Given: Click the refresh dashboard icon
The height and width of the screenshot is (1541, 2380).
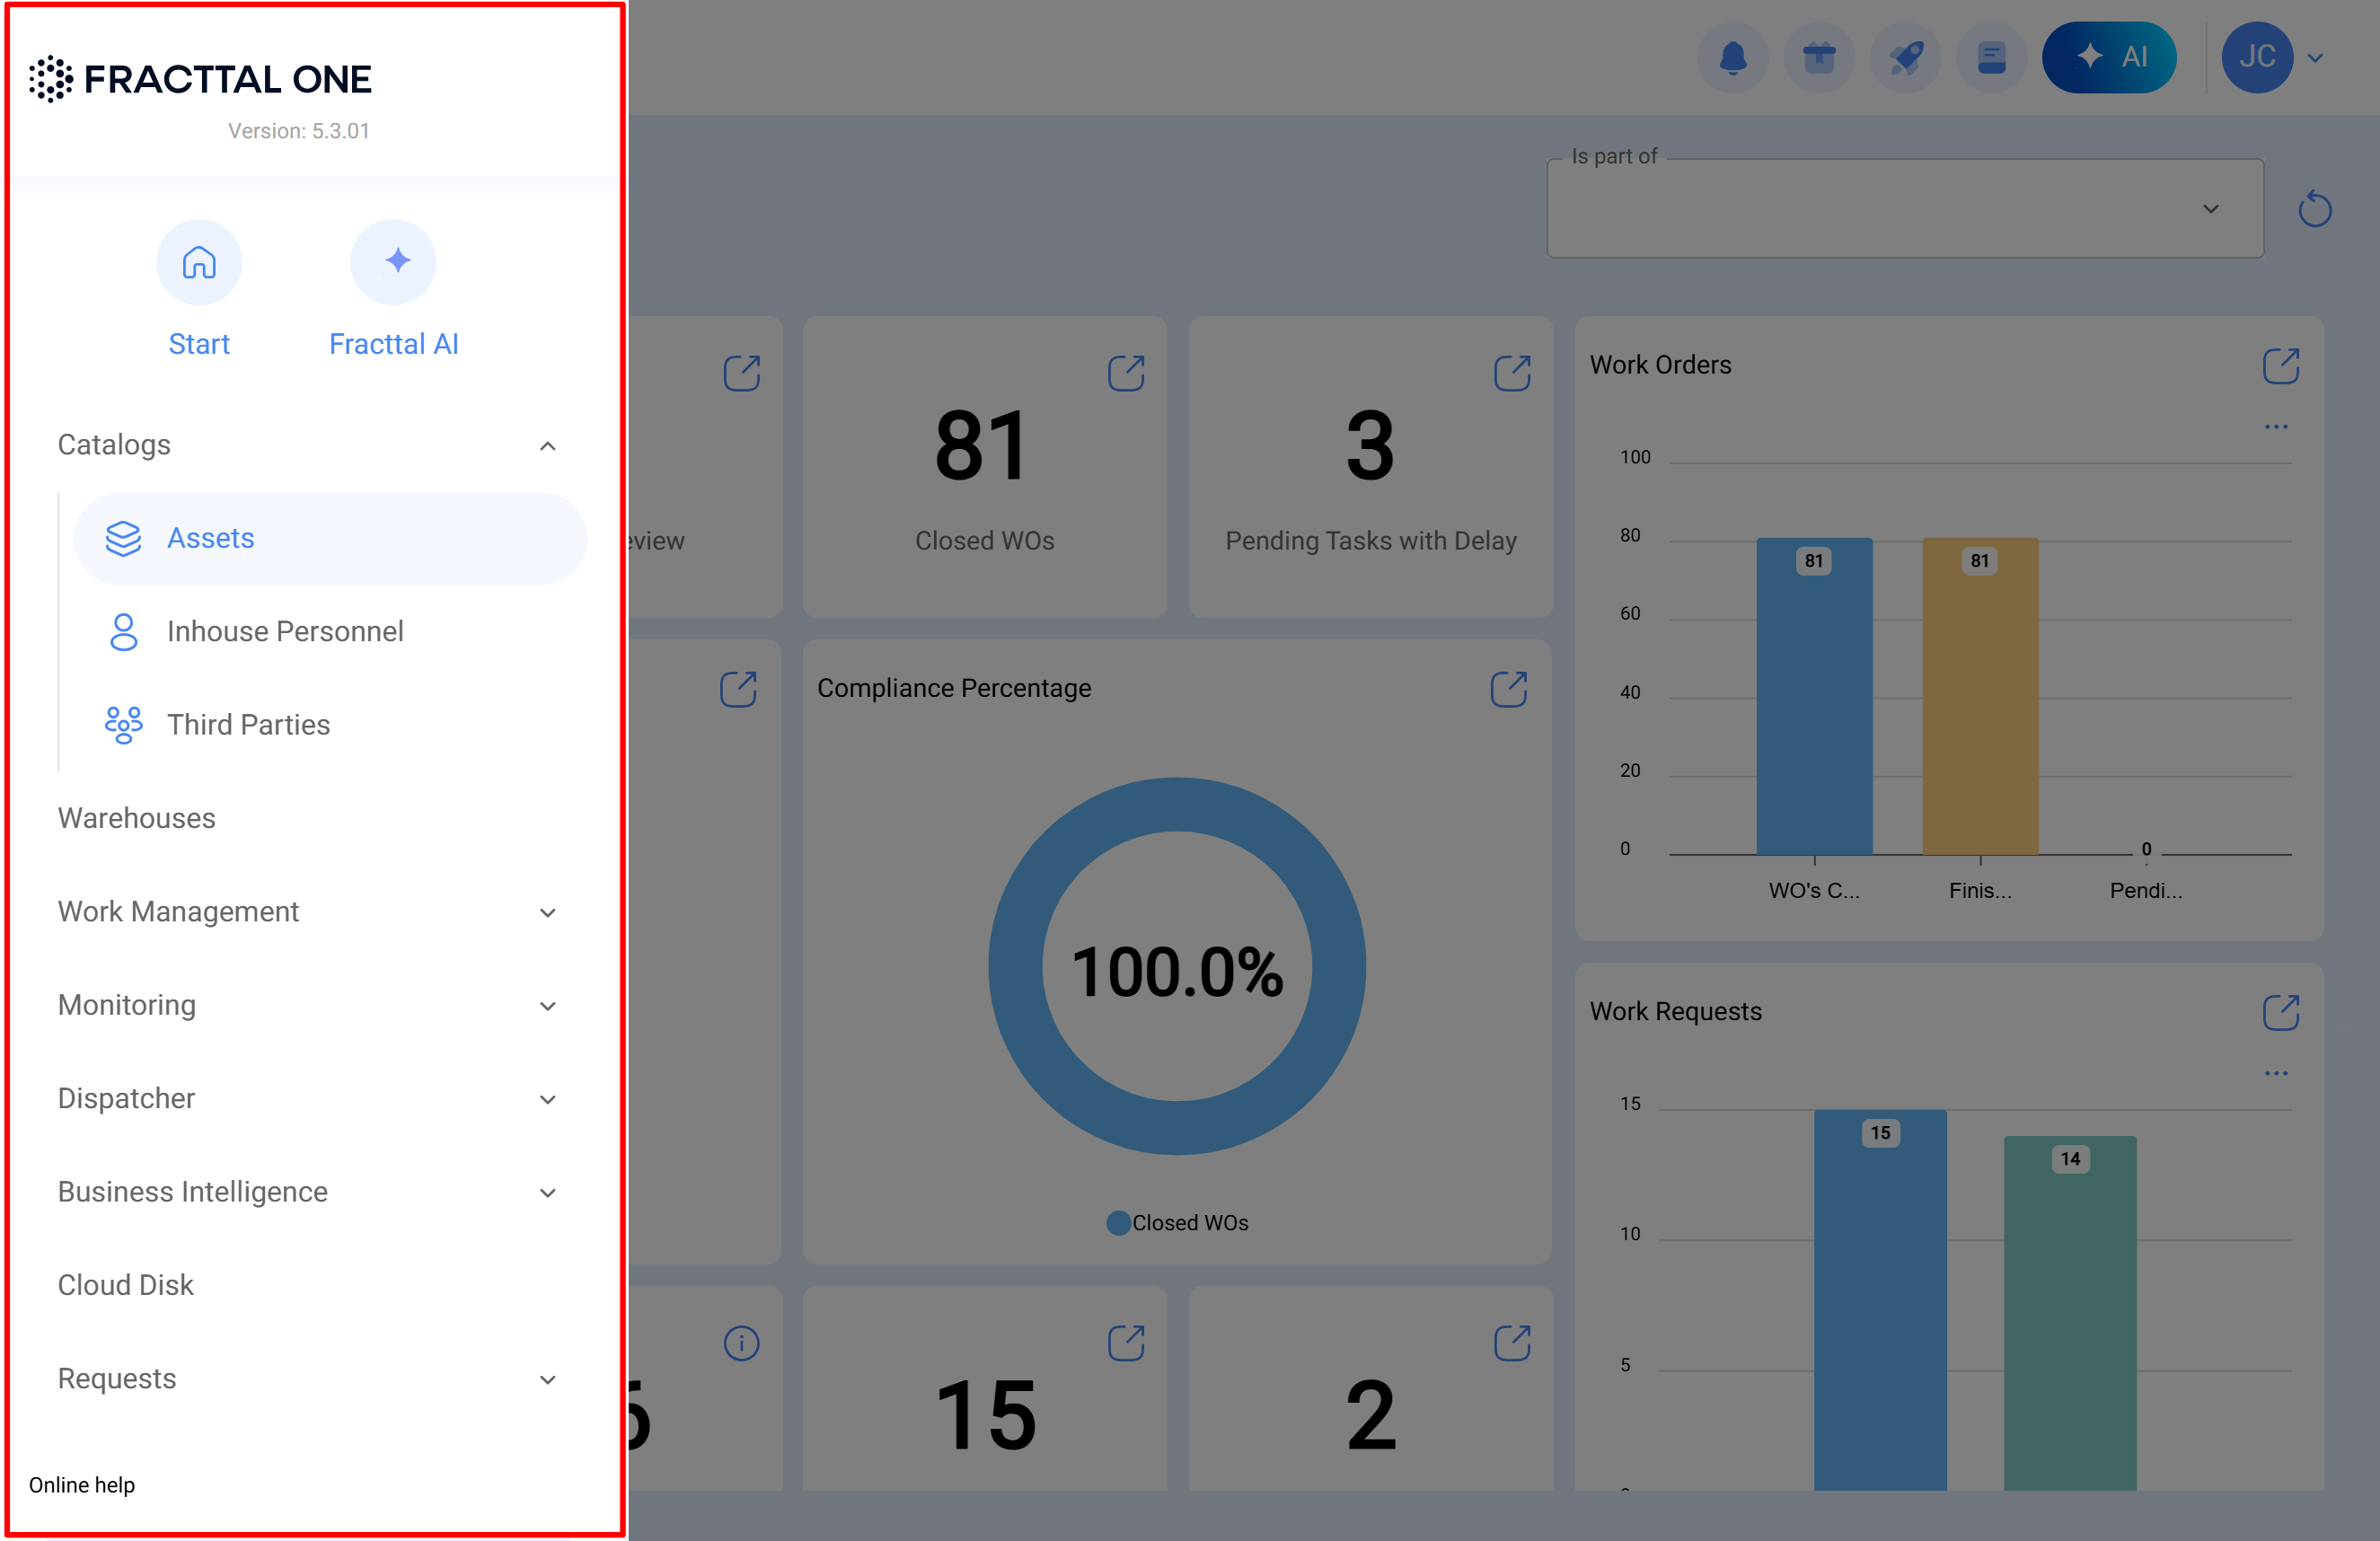Looking at the screenshot, I should pyautogui.click(x=2314, y=209).
